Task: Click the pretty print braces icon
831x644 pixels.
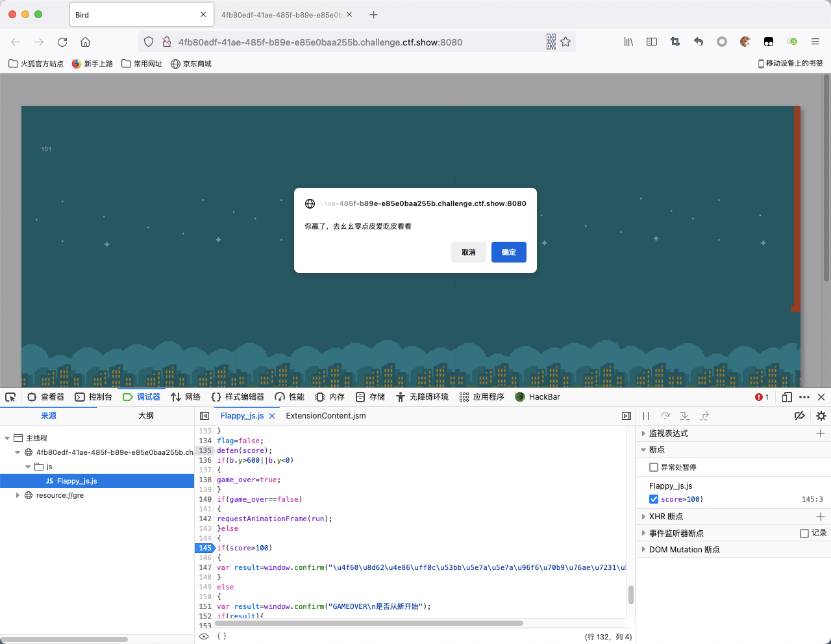Action: (221, 636)
